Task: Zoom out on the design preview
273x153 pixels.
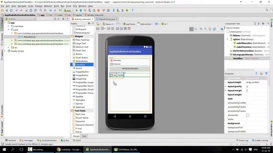Action: pos(206,29)
